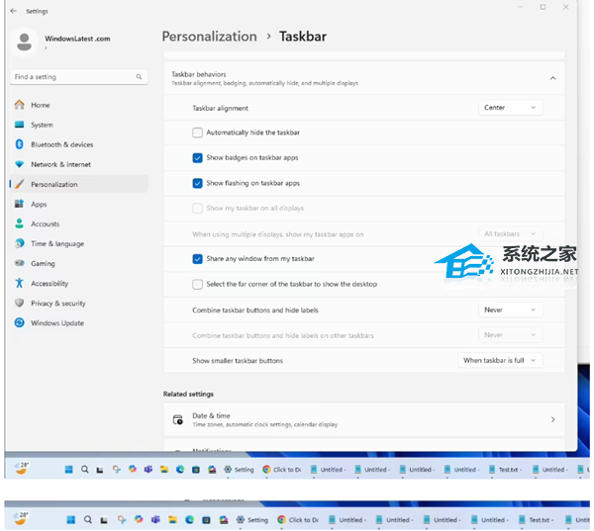Click the search magnifier in Find a setting

(x=139, y=77)
